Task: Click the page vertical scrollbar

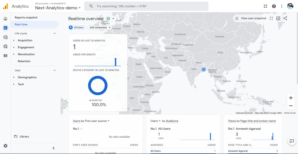Action: click(297, 48)
